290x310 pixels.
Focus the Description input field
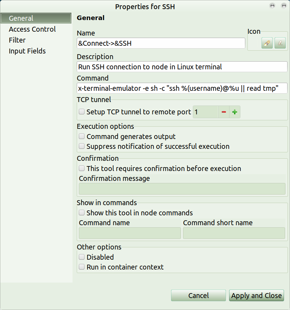point(182,67)
